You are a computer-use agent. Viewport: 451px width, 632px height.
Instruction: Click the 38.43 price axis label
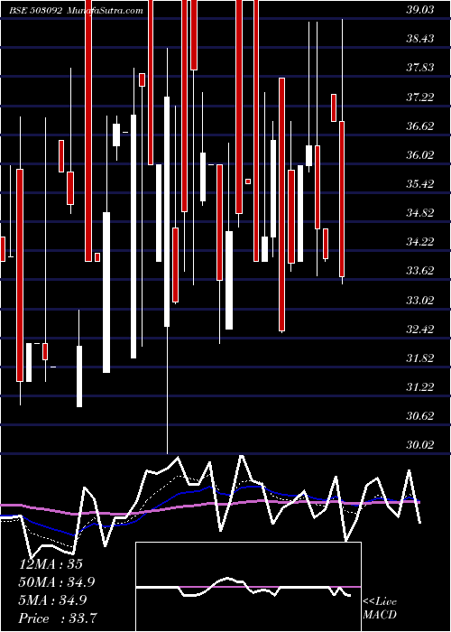(420, 39)
